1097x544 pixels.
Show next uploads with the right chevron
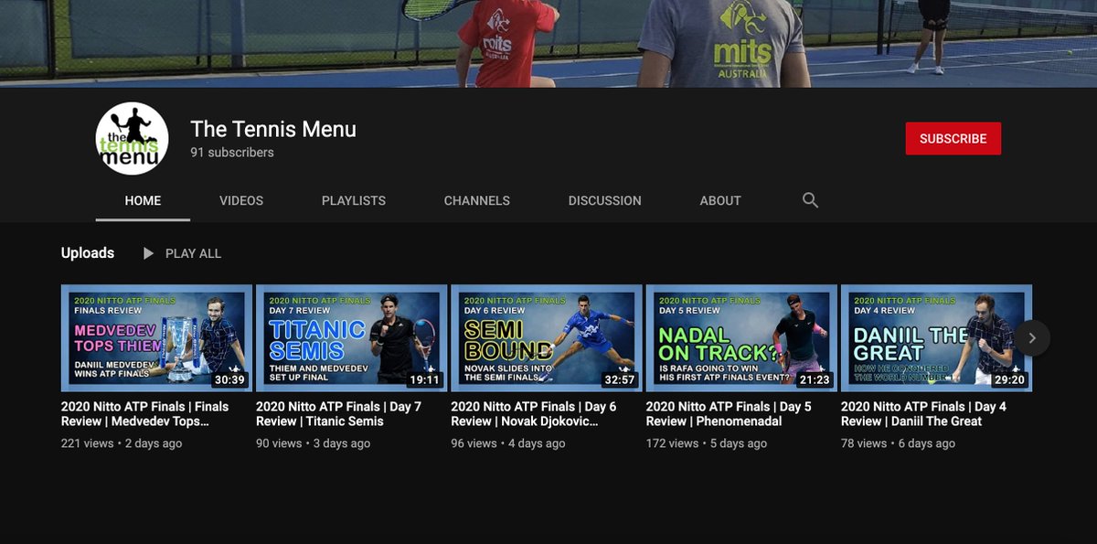pyautogui.click(x=1031, y=338)
